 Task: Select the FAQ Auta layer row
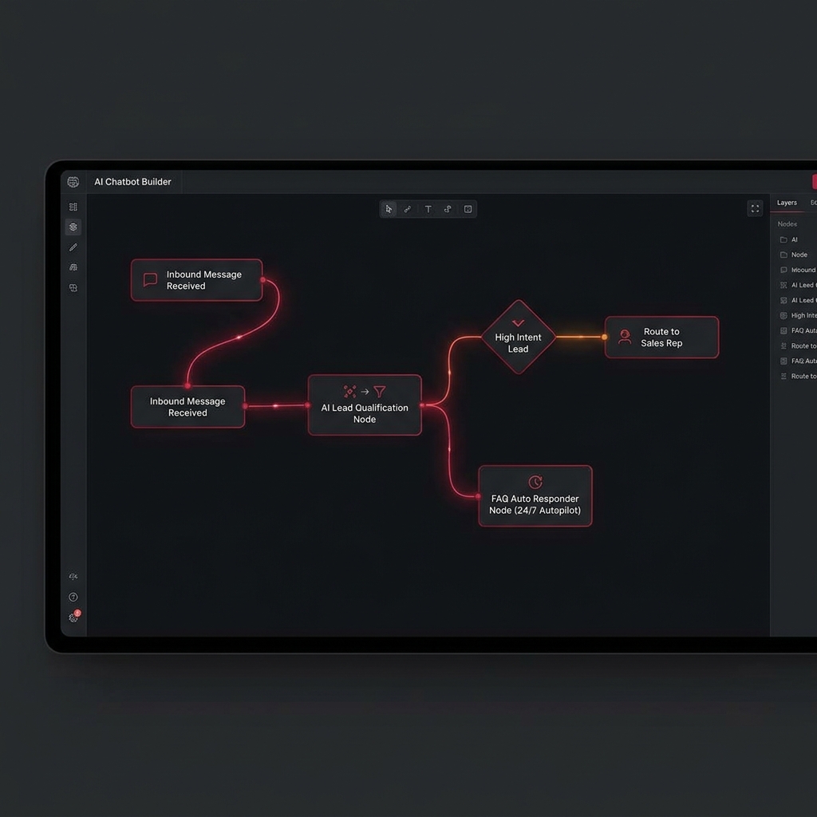point(794,330)
